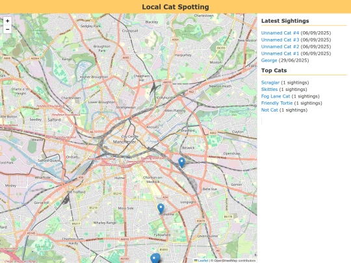Click the Top Cats heading
Screen dimensions: 351x263
(x=274, y=70)
